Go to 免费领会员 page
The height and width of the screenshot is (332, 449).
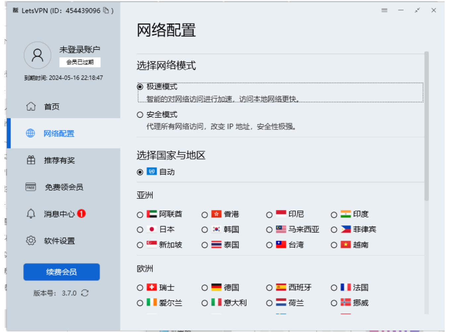click(64, 187)
